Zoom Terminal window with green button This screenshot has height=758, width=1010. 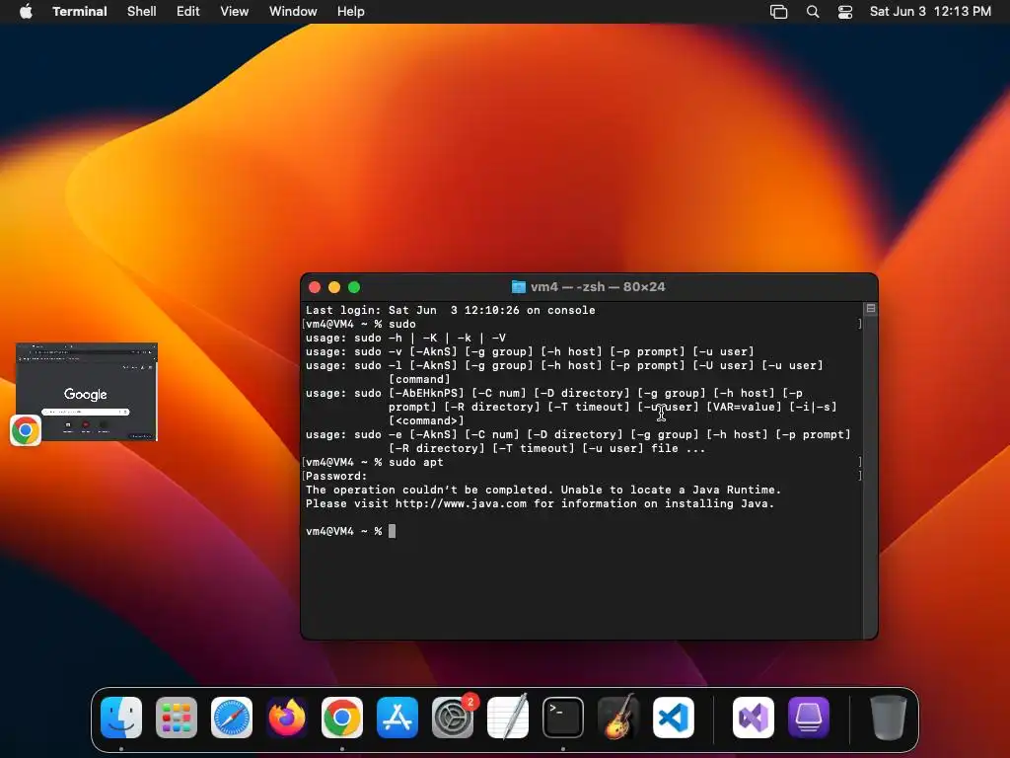point(354,287)
